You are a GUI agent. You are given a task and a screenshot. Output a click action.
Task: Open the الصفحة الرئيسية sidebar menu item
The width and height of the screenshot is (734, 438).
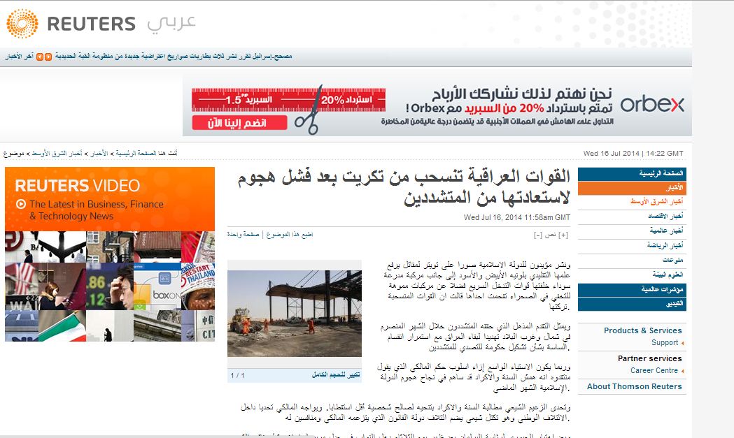[x=661, y=173]
